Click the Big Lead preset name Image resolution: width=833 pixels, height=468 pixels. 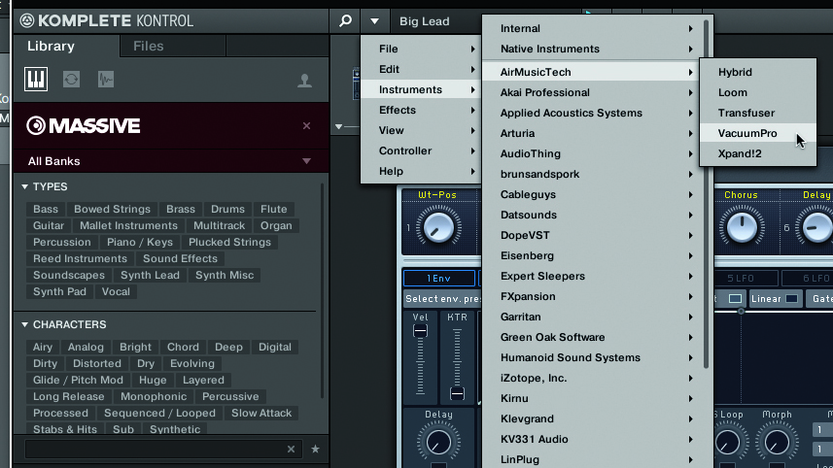425,21
